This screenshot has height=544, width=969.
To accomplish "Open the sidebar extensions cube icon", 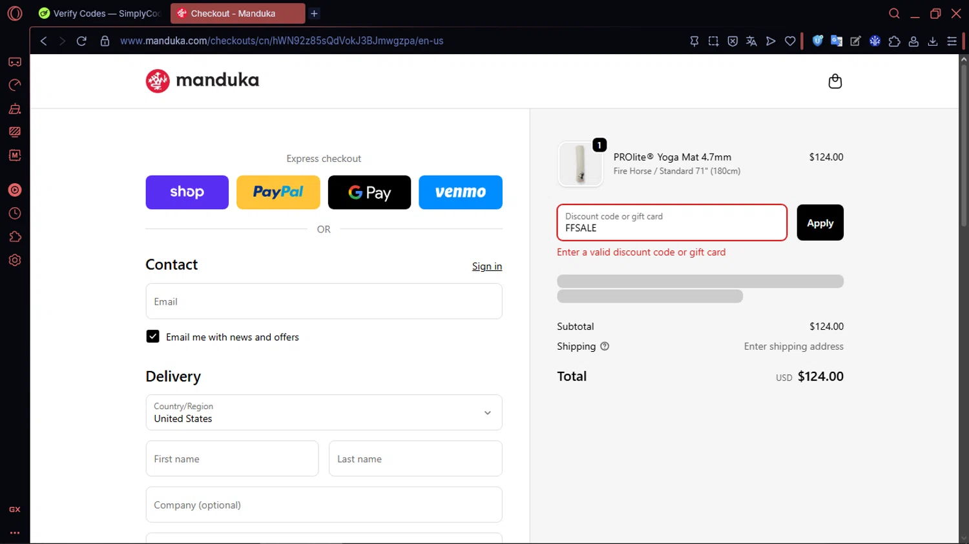I will coord(15,237).
